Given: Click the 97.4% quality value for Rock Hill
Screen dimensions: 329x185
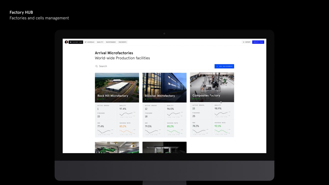Looking at the screenshot, I should click(123, 109).
